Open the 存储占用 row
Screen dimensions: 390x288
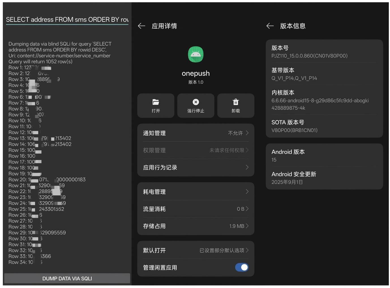pos(196,226)
